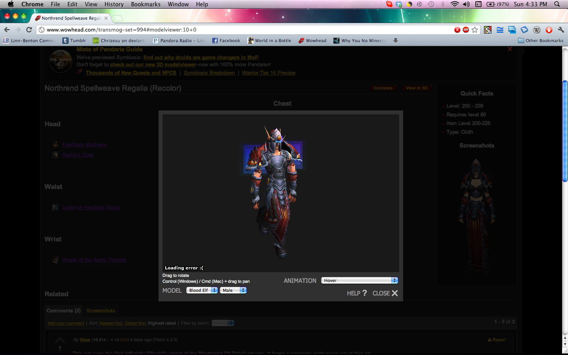Change the Male gender dropdown

(x=233, y=290)
